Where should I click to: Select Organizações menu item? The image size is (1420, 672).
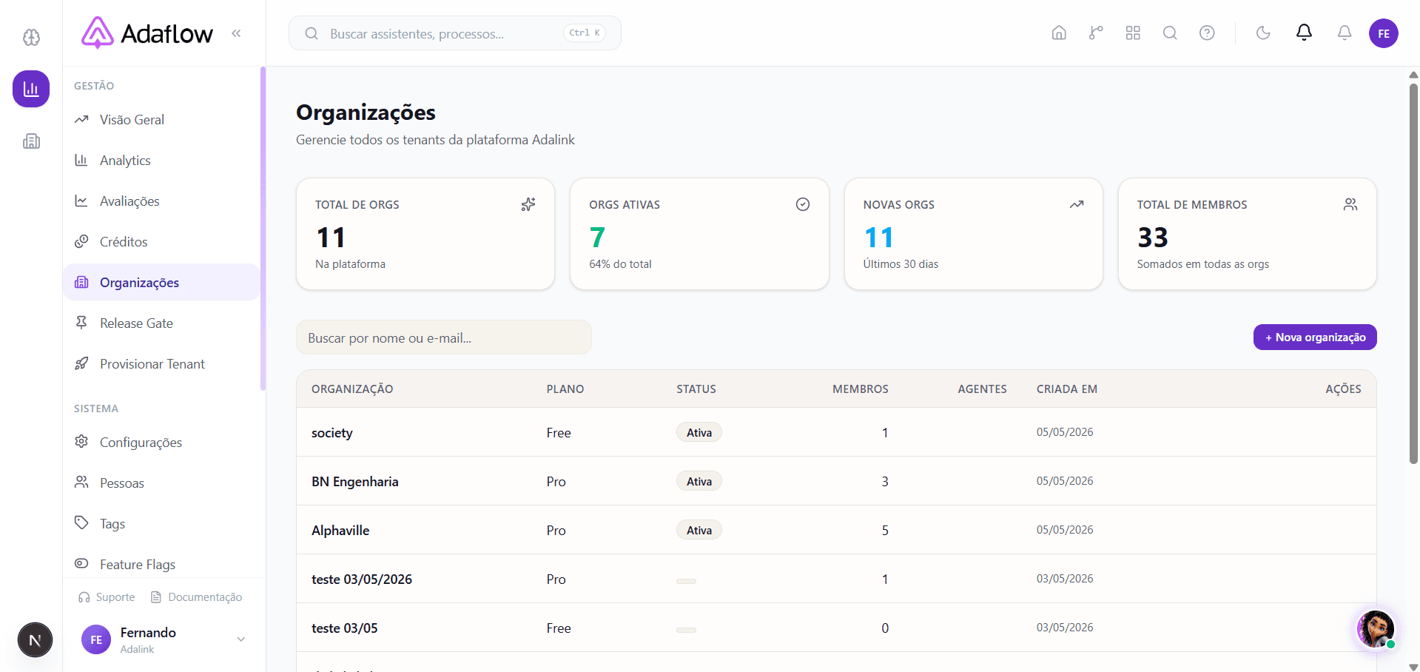[161, 282]
